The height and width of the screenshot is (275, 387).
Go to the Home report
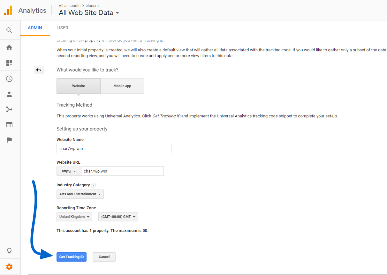pyautogui.click(x=10, y=47)
